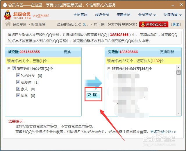186x151 pixels.
Task: Click the 退出 logout link
Action: 176,24
